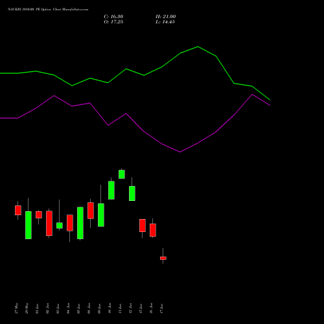Click the highest green candlestick on 11 Jun
The height and width of the screenshot is (324, 324).
pos(122,174)
